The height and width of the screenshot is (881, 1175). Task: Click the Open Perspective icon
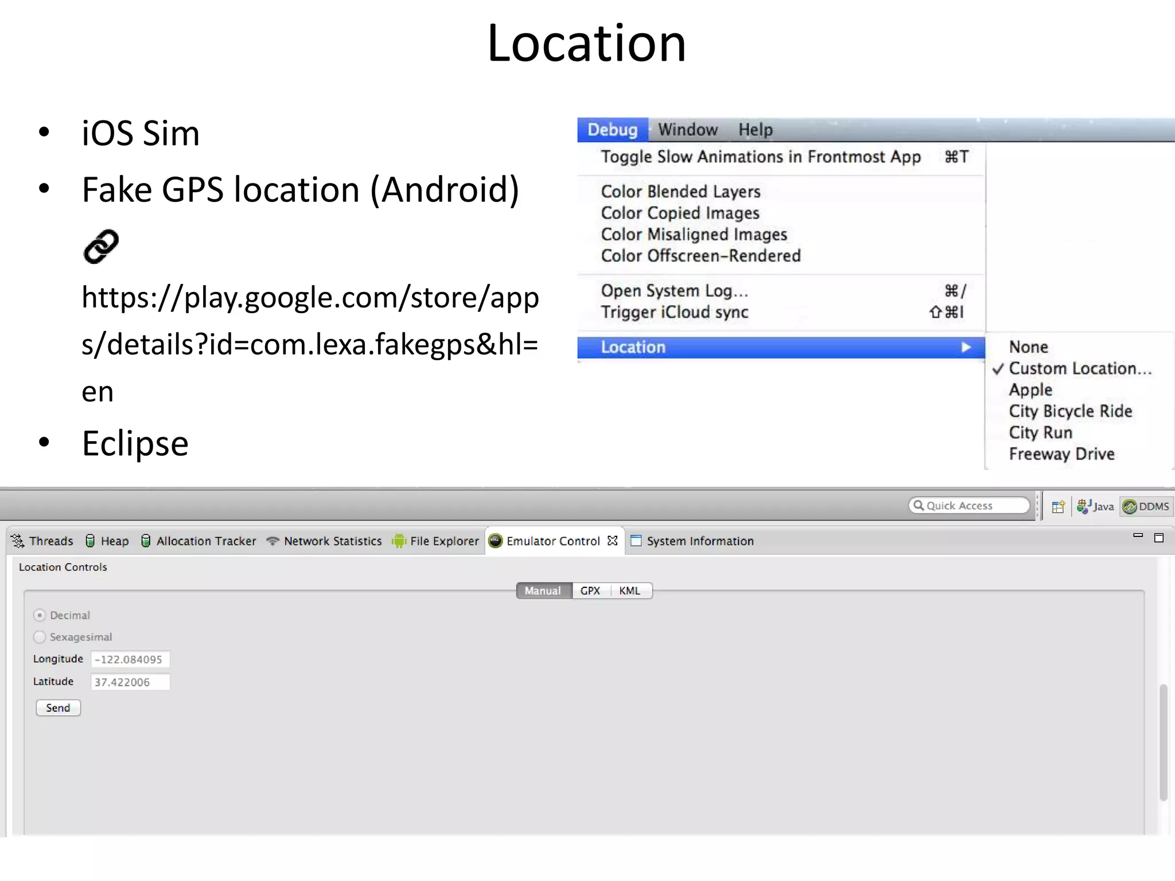pyautogui.click(x=1058, y=506)
